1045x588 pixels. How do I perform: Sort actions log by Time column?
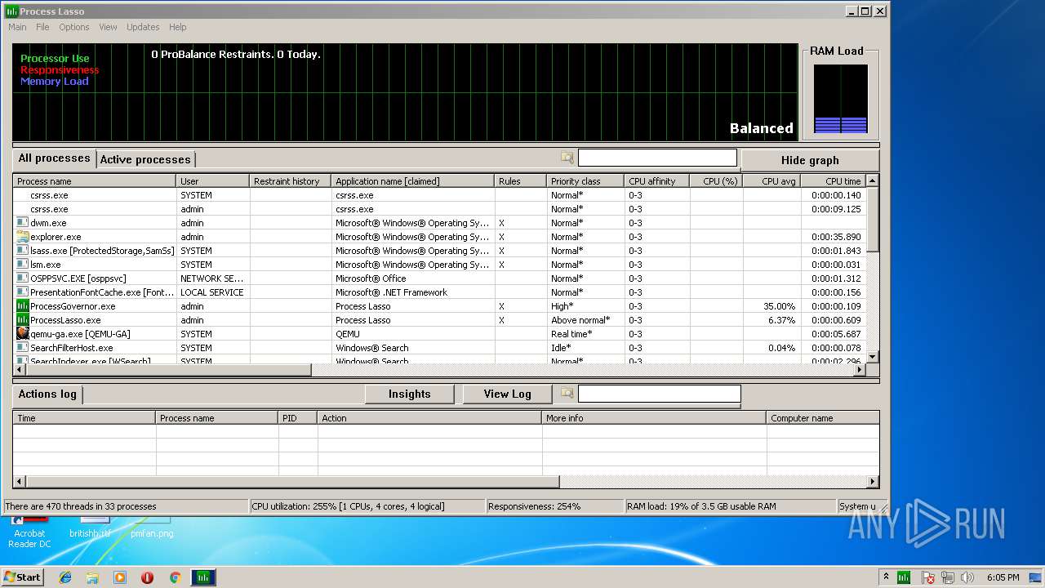[x=84, y=418]
